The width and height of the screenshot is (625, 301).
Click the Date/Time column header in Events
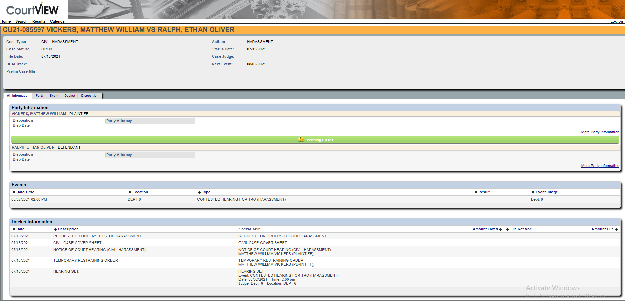click(x=25, y=192)
